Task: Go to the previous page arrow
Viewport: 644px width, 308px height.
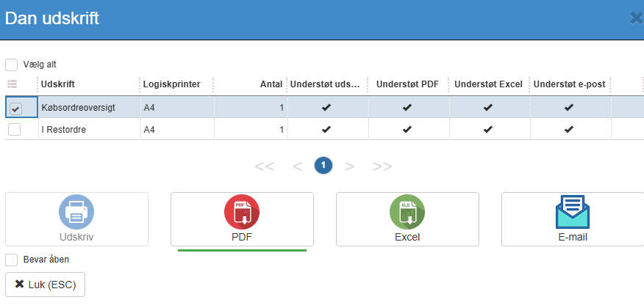Action: 297,166
